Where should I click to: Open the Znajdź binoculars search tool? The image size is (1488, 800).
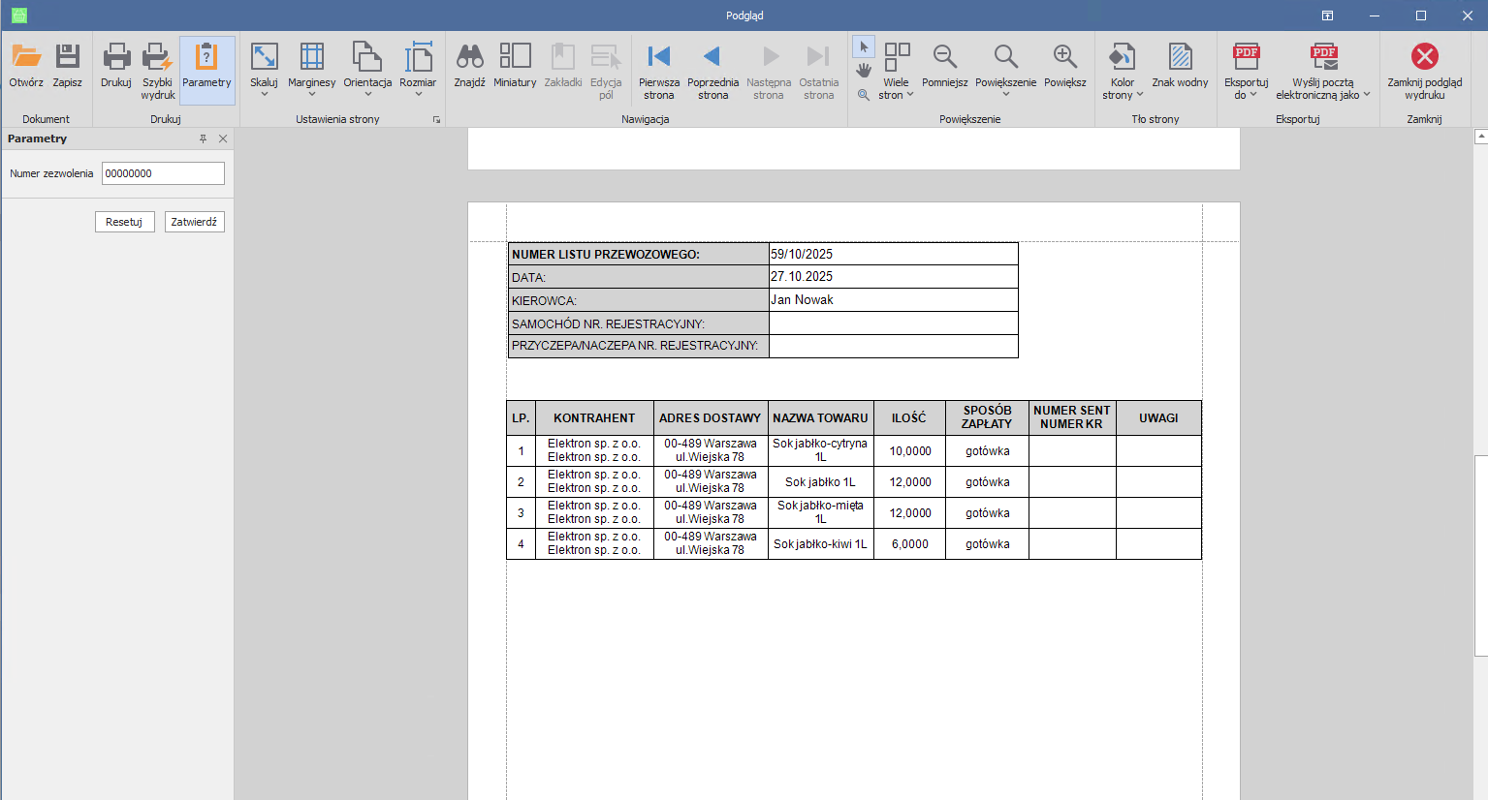pos(469,58)
